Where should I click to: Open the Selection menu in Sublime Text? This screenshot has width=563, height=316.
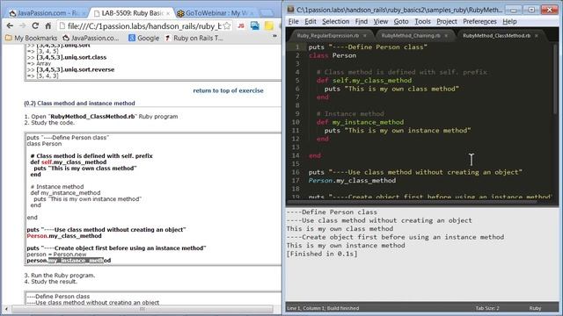coord(335,21)
